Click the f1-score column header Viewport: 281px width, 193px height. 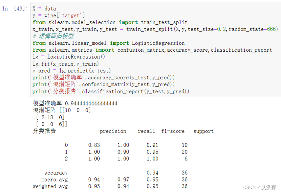(173, 131)
